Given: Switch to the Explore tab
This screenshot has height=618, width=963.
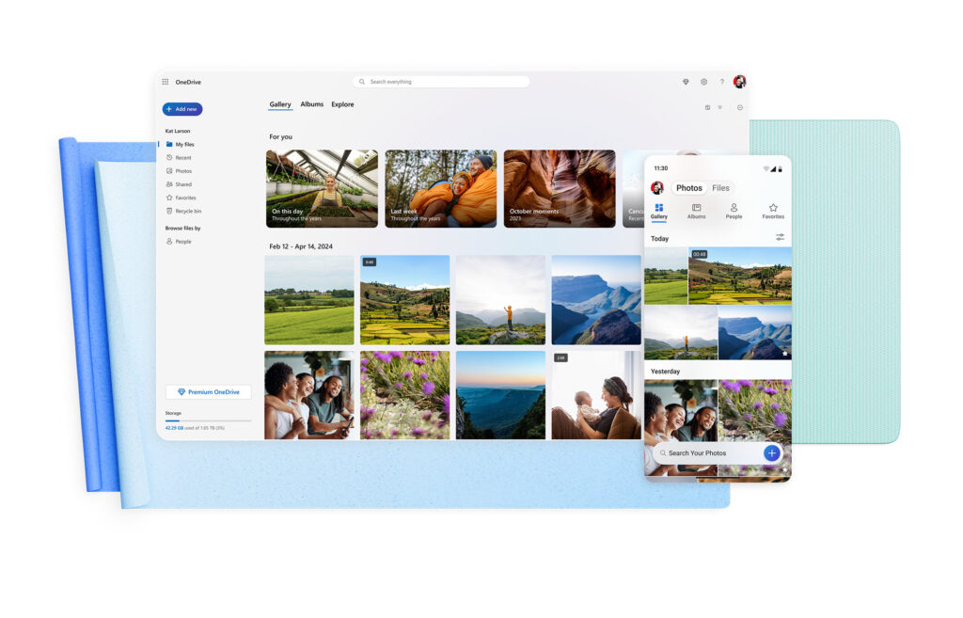Looking at the screenshot, I should click(342, 104).
